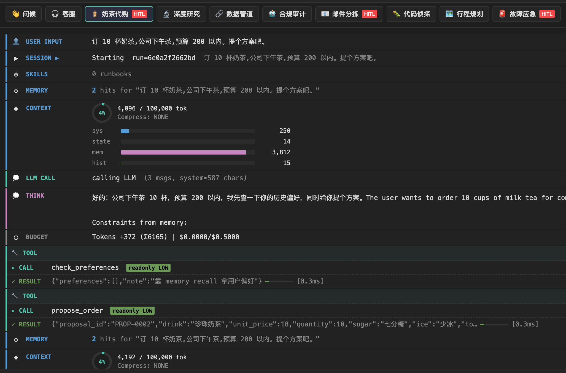Click the HITL badge on 奶茶代购
The image size is (566, 373).
[x=139, y=14]
